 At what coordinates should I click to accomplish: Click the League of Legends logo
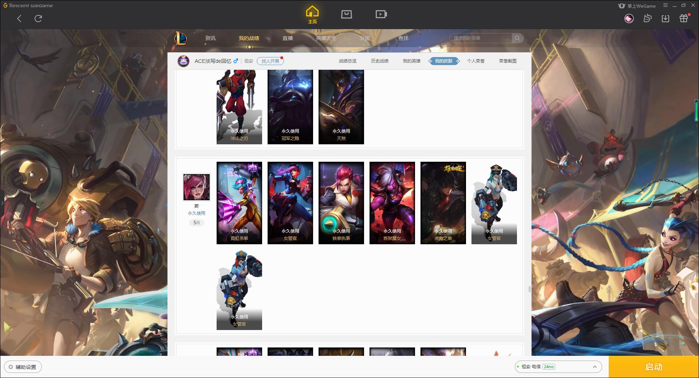(x=181, y=38)
